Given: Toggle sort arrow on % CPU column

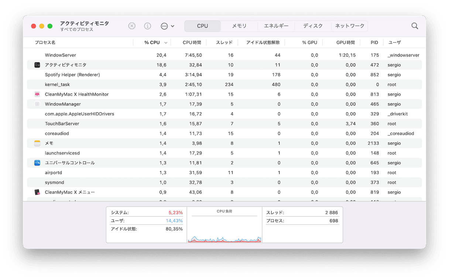Looking at the screenshot, I should (166, 43).
